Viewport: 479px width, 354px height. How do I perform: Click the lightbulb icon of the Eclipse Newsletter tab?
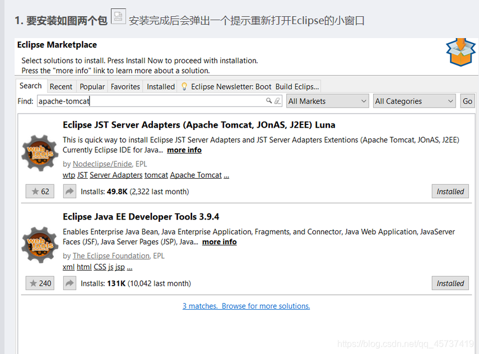coord(184,86)
